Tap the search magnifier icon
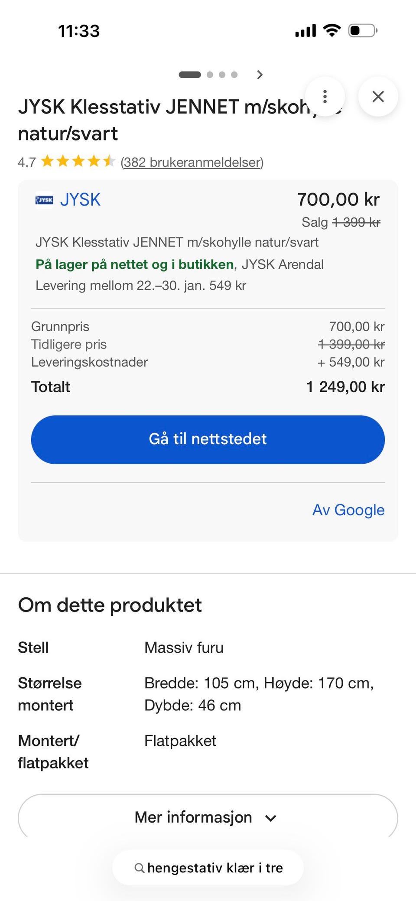This screenshot has height=901, width=416. [x=139, y=868]
